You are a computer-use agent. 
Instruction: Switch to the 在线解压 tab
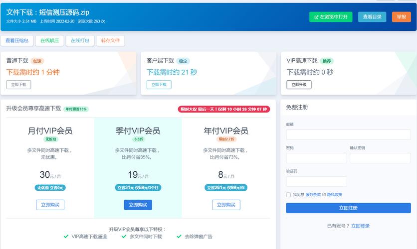[x=49, y=41]
